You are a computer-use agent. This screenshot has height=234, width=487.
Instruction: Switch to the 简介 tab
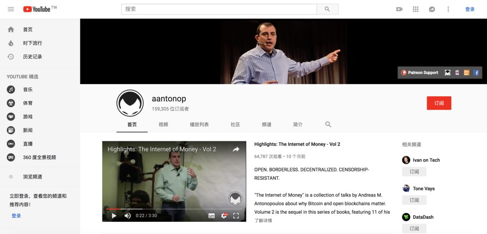tap(298, 125)
